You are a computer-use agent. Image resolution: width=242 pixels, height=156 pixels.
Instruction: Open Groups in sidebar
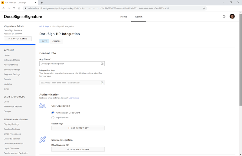7,111
